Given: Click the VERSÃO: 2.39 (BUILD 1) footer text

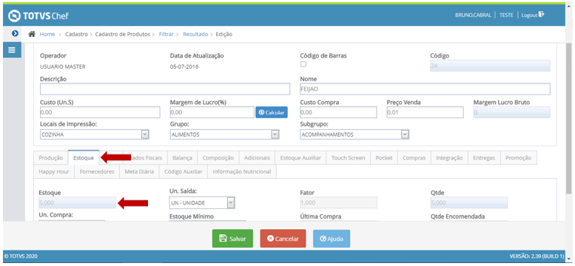Looking at the screenshot, I should [537, 256].
